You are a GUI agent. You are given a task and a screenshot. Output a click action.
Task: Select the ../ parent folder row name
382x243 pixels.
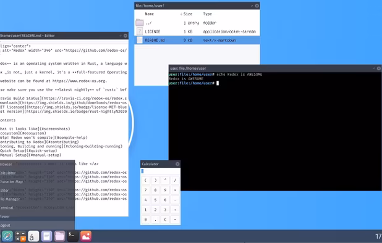coord(148,23)
